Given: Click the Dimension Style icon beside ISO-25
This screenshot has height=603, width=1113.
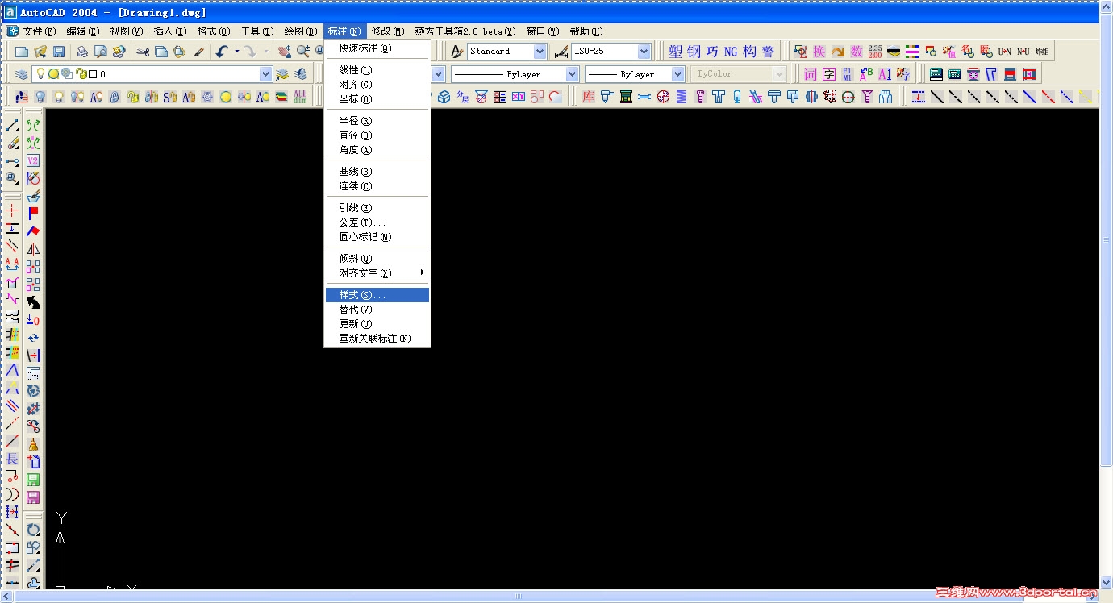Looking at the screenshot, I should [561, 52].
